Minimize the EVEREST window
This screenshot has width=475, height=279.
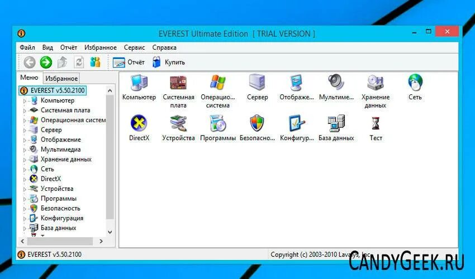[x=414, y=32]
